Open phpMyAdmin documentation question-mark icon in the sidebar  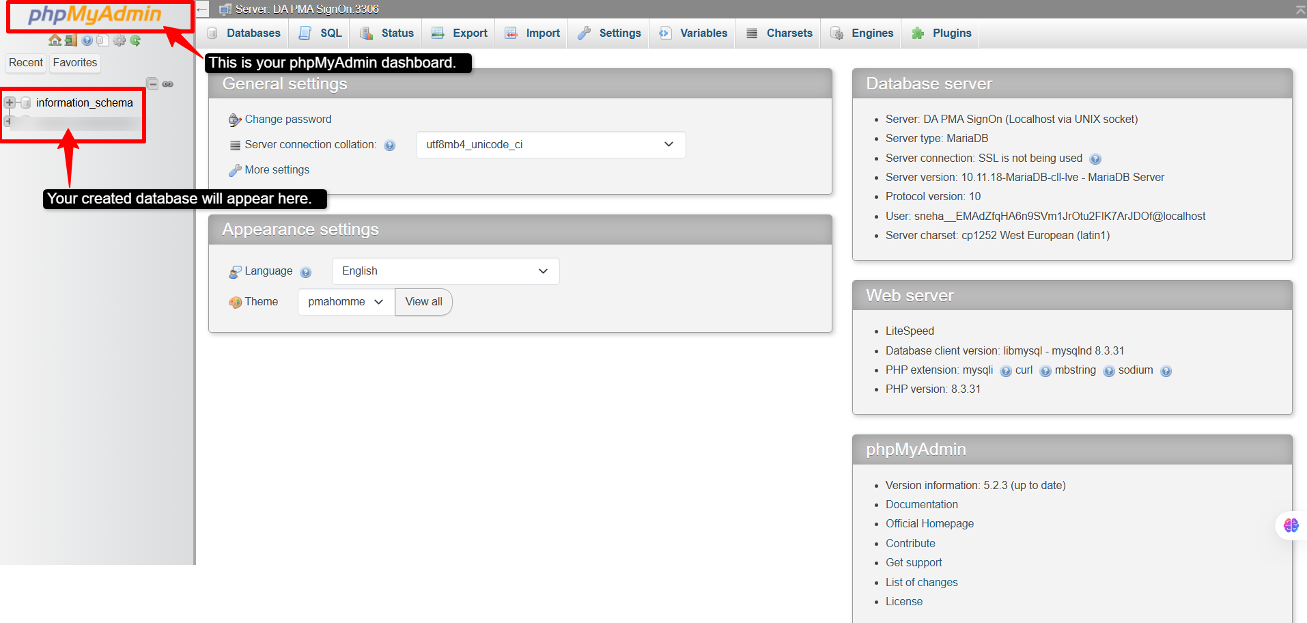coord(87,41)
